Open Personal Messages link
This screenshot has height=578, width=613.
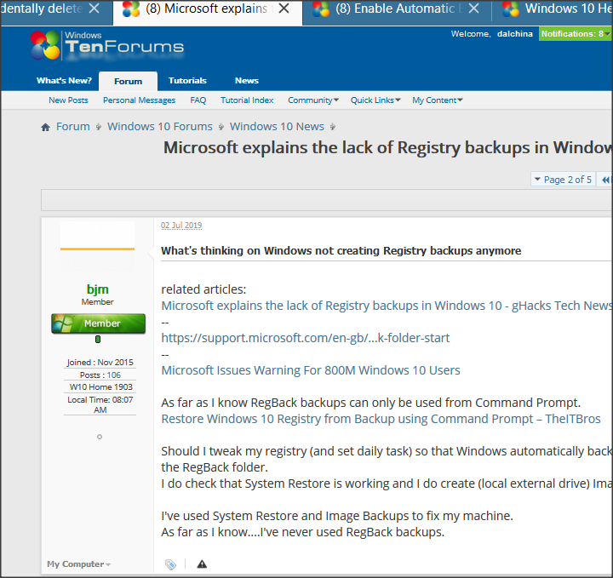click(139, 100)
